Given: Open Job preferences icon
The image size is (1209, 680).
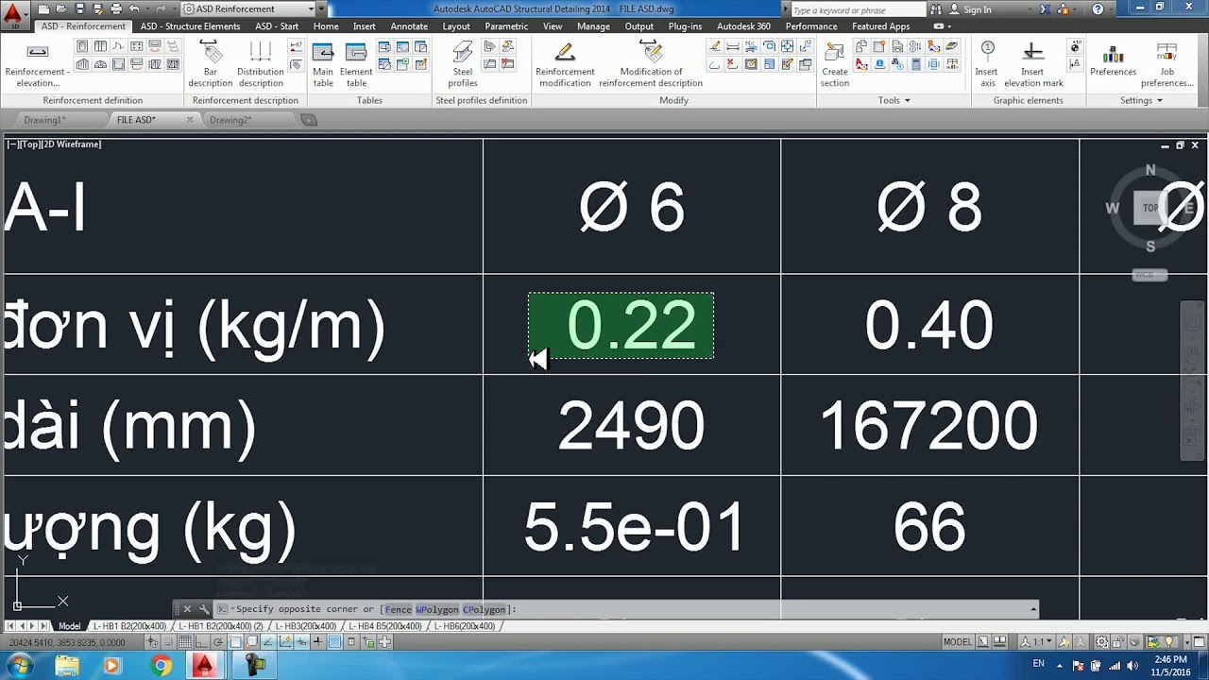Looking at the screenshot, I should pos(1167,63).
